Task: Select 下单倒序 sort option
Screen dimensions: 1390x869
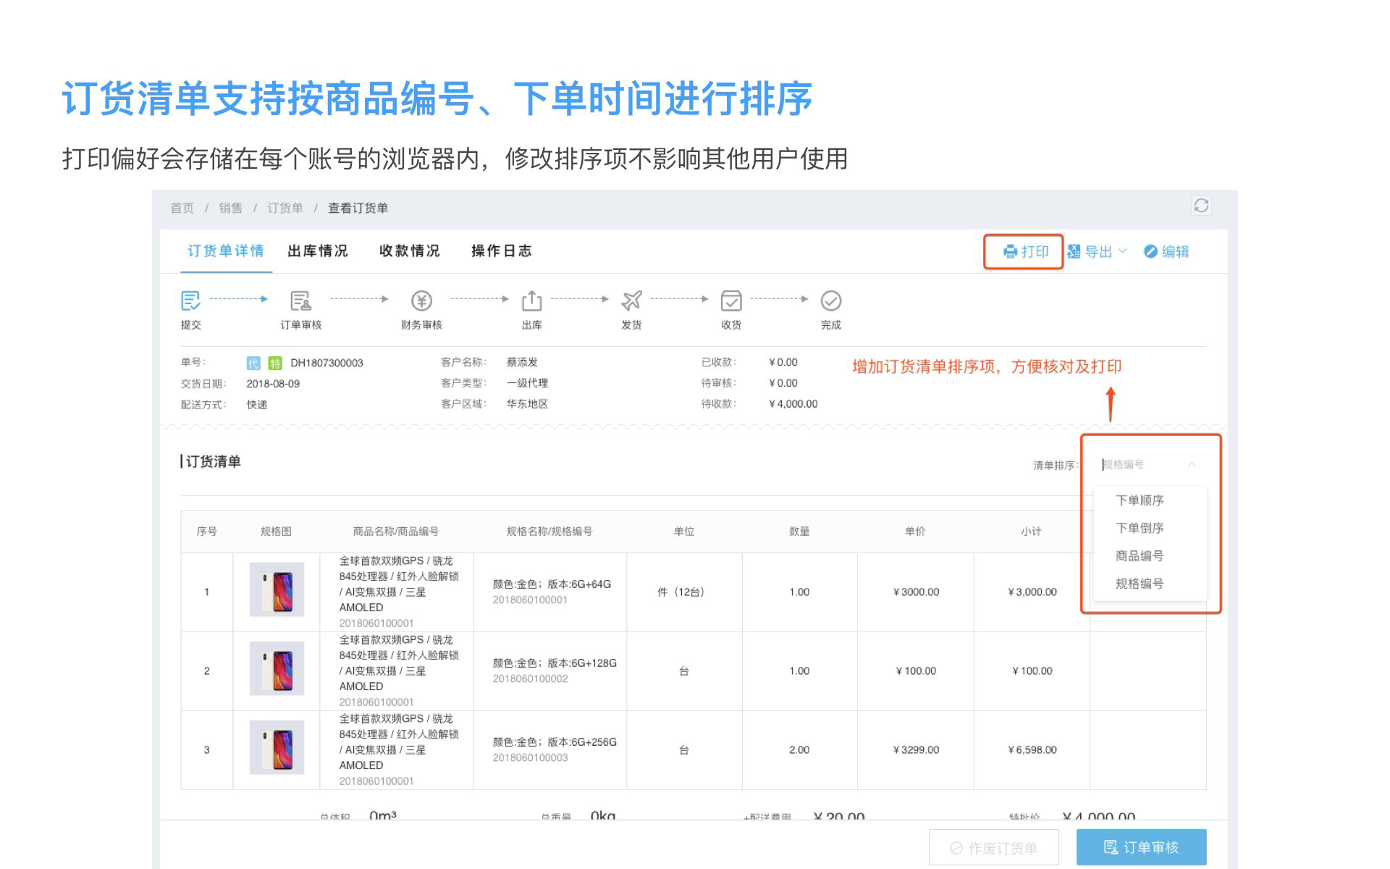Action: 1140,528
